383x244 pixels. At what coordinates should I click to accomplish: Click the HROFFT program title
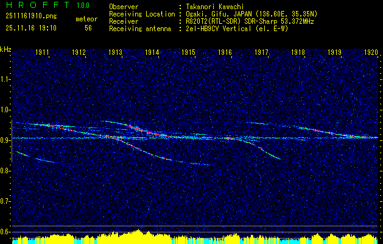pyautogui.click(x=38, y=5)
